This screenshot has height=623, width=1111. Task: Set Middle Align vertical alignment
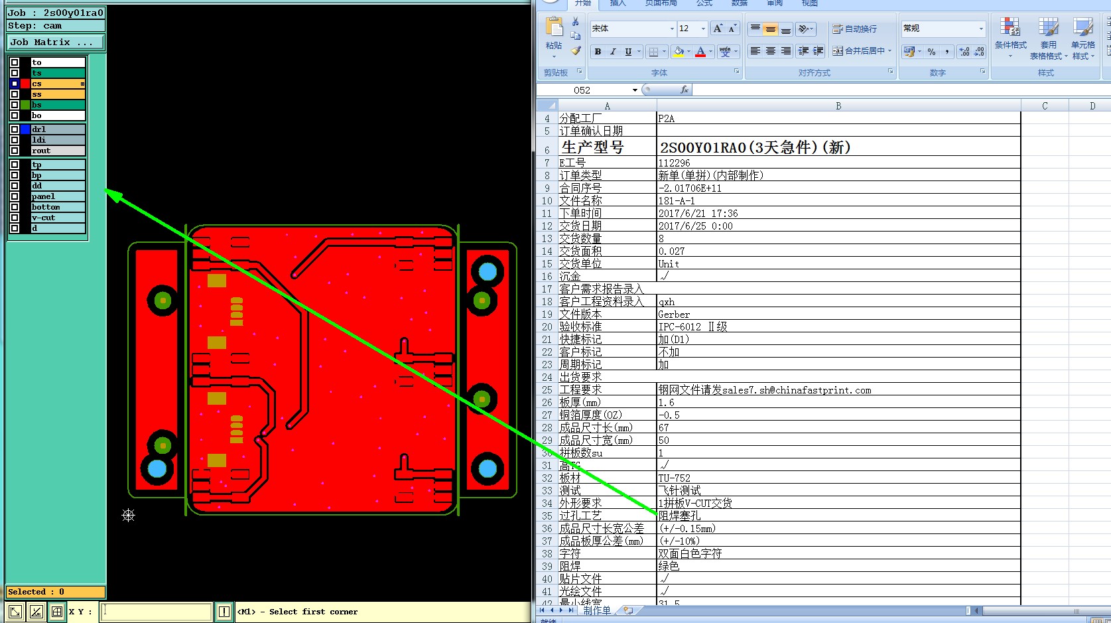(770, 29)
